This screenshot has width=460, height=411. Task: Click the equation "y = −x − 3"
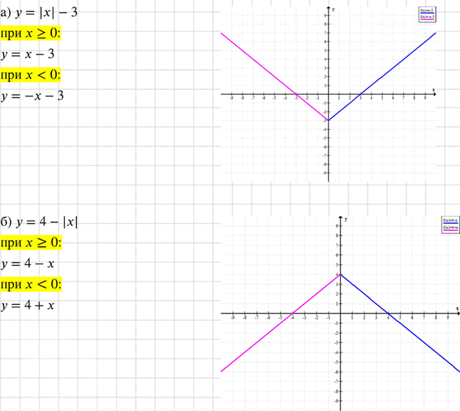click(x=33, y=96)
